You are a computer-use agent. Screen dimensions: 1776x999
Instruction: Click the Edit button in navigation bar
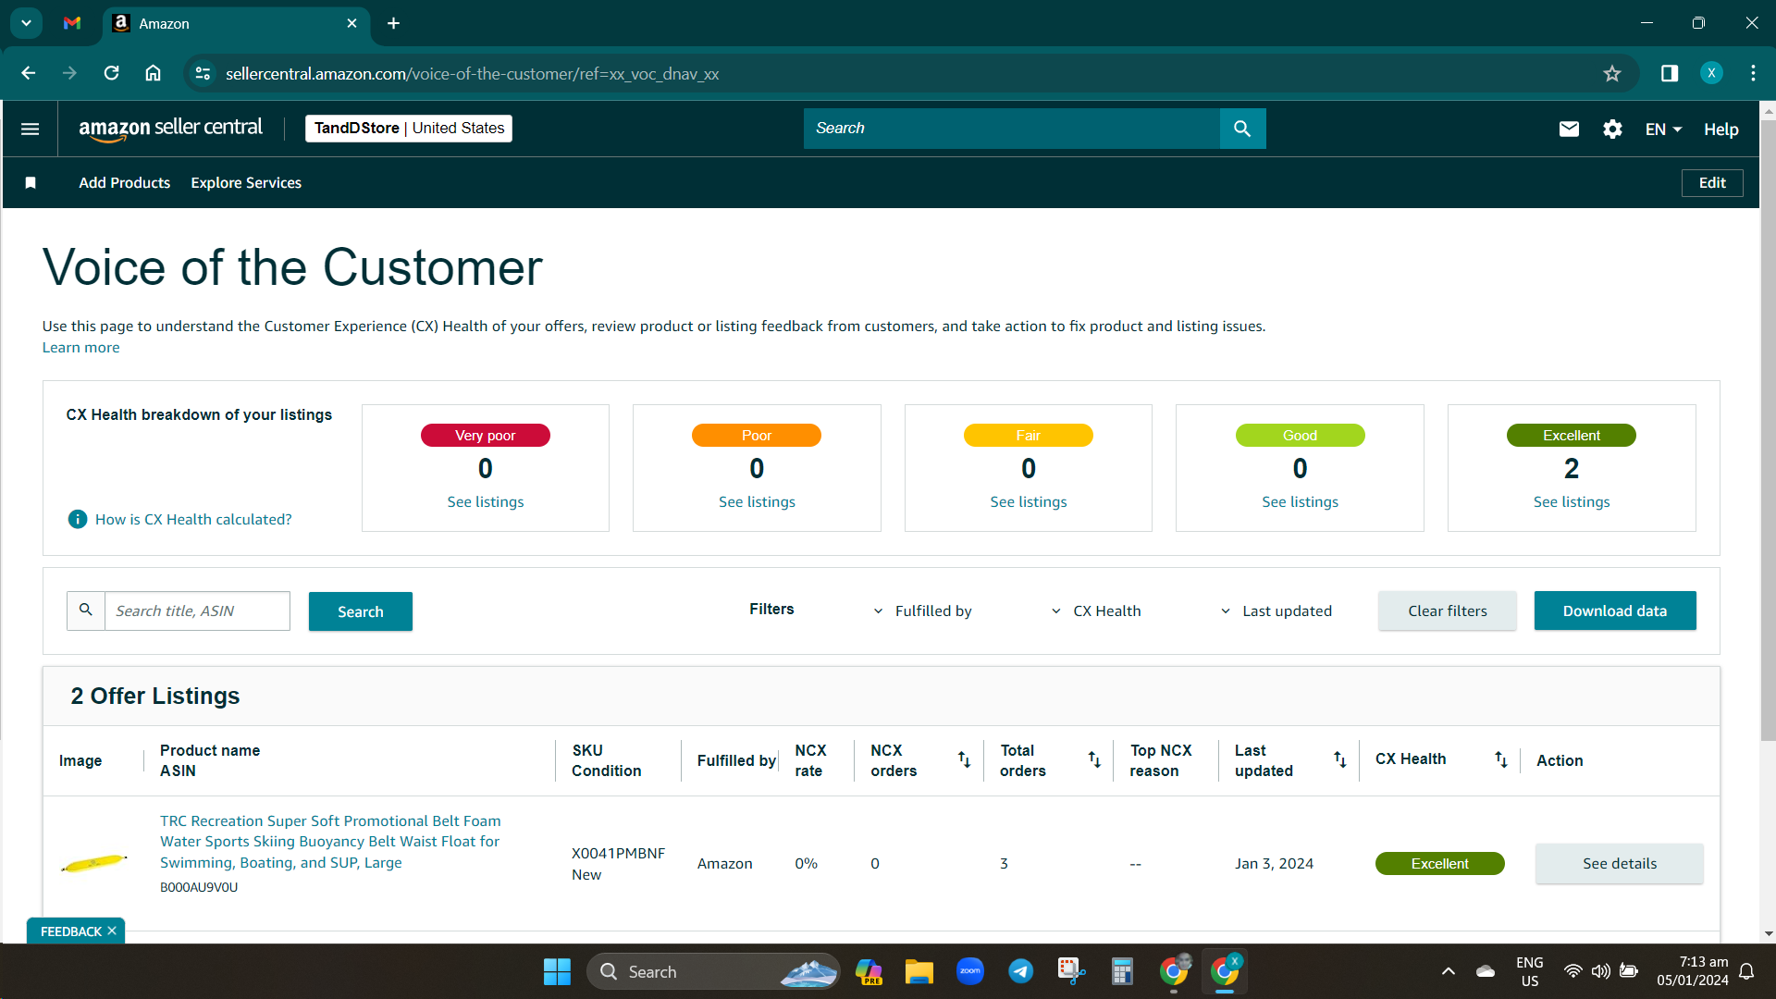1711,183
